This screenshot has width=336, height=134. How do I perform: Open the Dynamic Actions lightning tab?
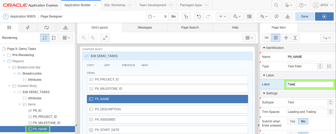tap(28, 28)
